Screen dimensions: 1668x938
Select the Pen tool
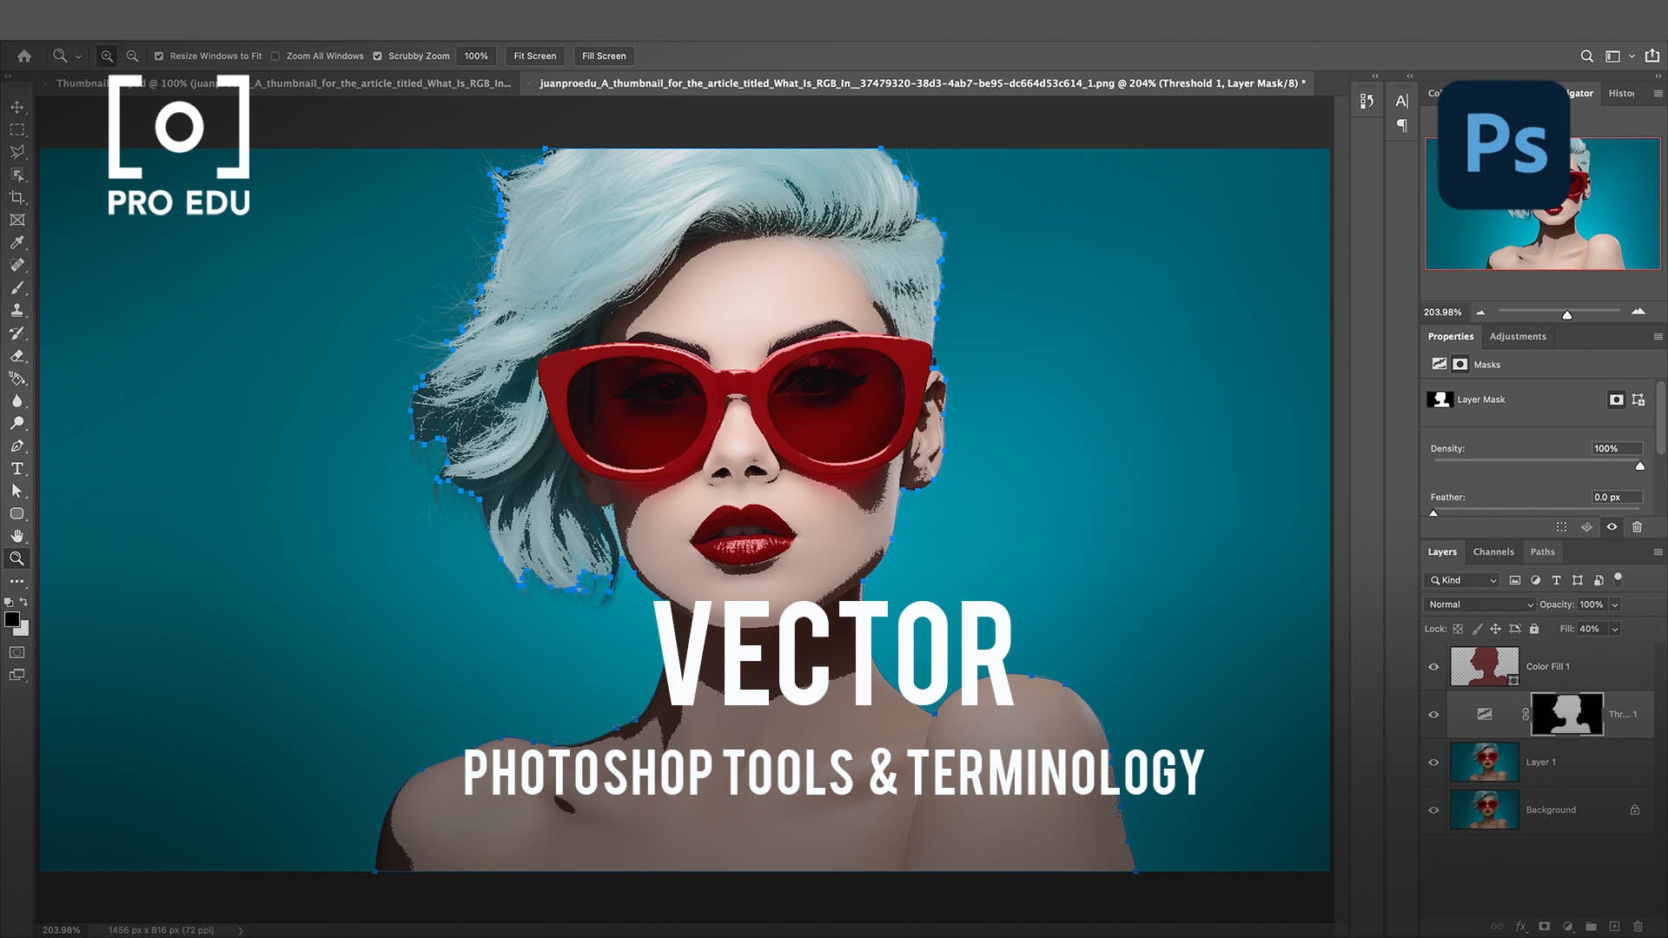(x=17, y=446)
